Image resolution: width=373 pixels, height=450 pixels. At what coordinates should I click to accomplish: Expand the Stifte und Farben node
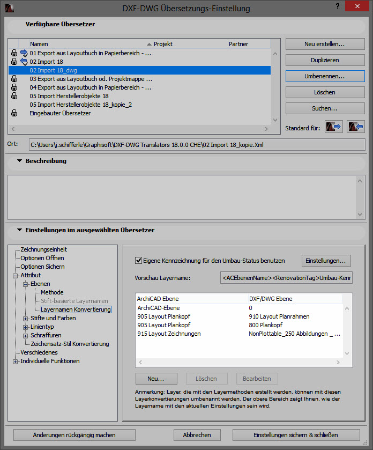(26, 319)
